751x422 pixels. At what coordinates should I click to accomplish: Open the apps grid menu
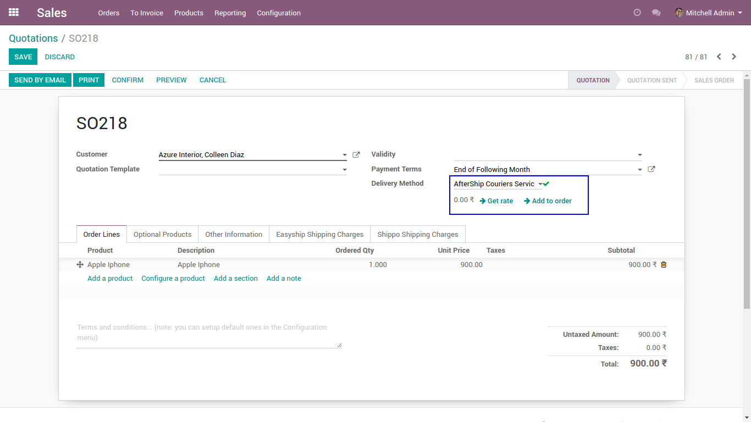point(14,12)
